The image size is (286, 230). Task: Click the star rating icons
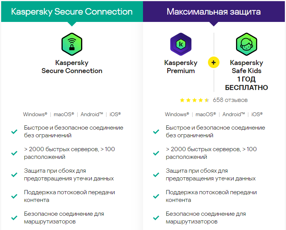pyautogui.click(x=195, y=100)
